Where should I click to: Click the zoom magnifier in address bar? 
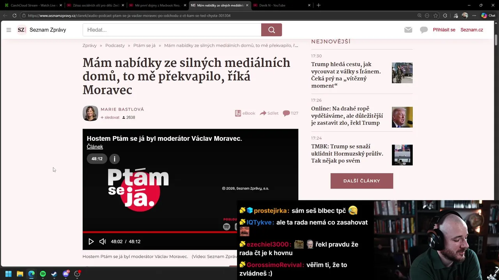419,16
